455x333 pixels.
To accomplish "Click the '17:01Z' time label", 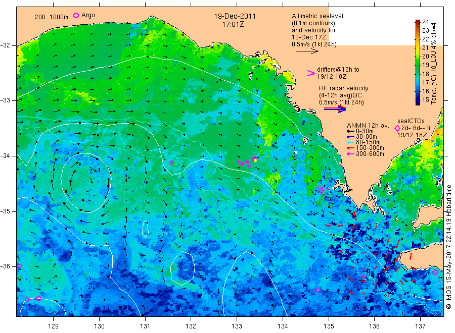I will pyautogui.click(x=233, y=25).
